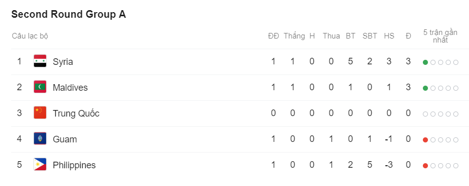469x186 pixels.
Task: Click Philippines' red loss result dot
Action: pos(425,166)
